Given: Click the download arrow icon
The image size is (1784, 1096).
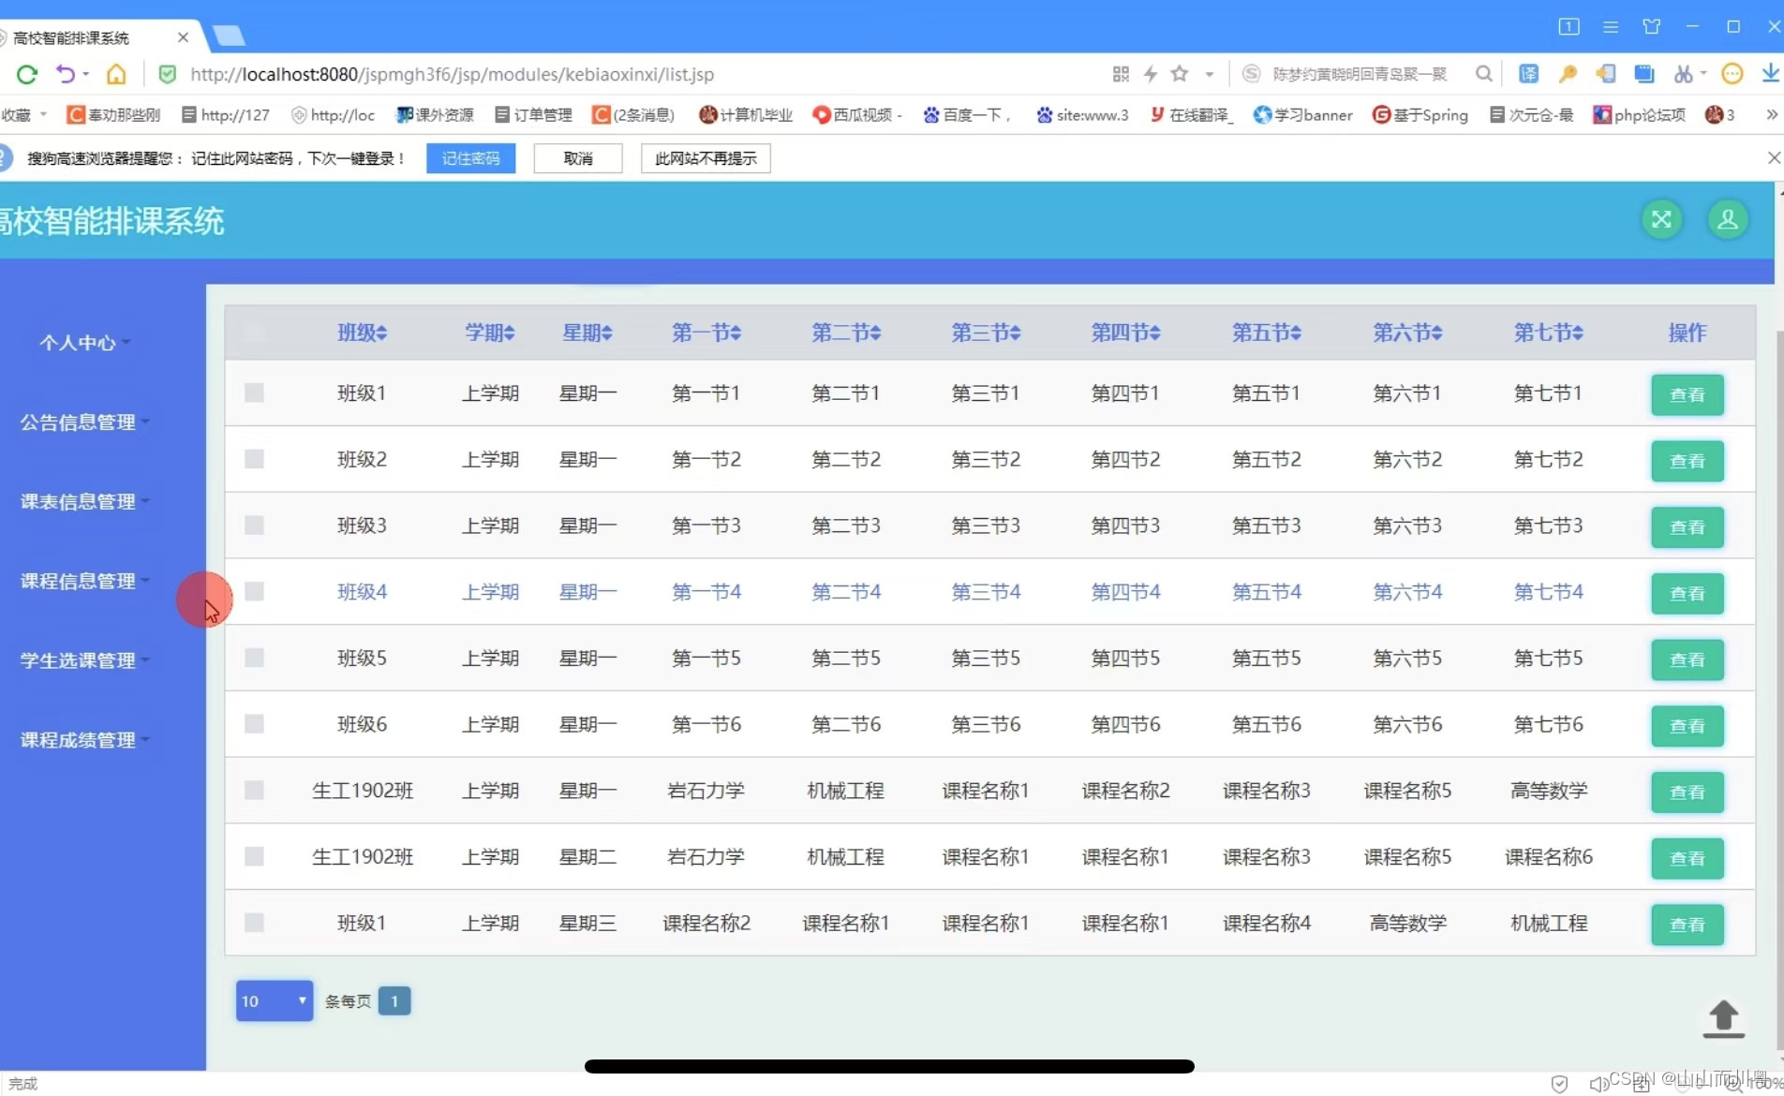Looking at the screenshot, I should point(1770,74).
